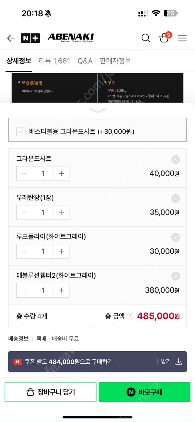Open the search magnifier icon
The image size is (195, 422).
(146, 38)
